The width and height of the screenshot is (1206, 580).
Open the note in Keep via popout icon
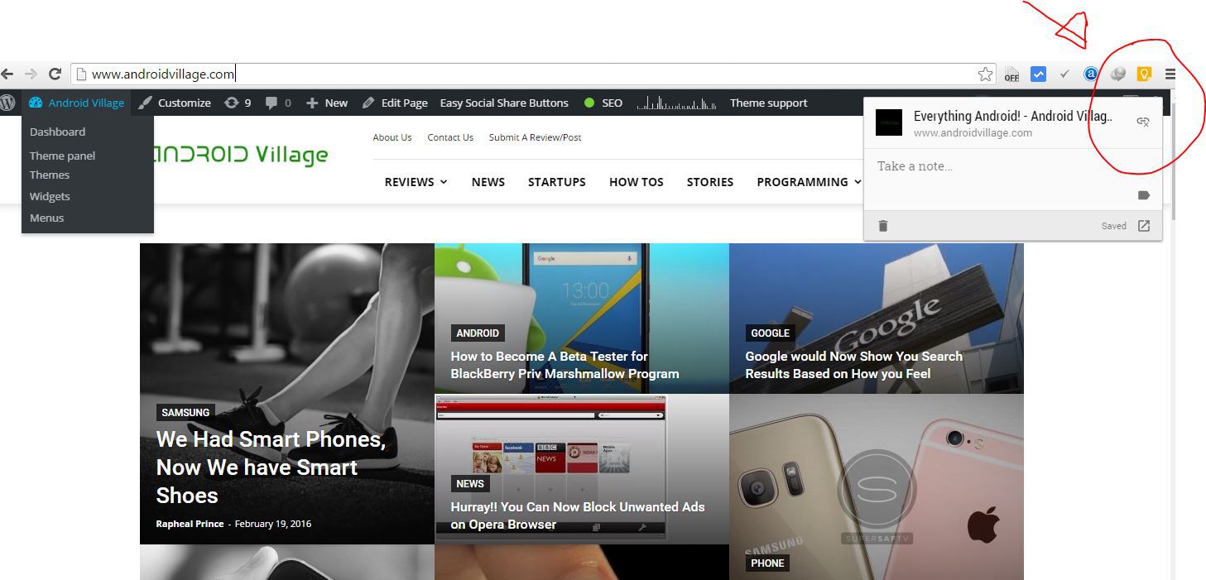(1144, 226)
